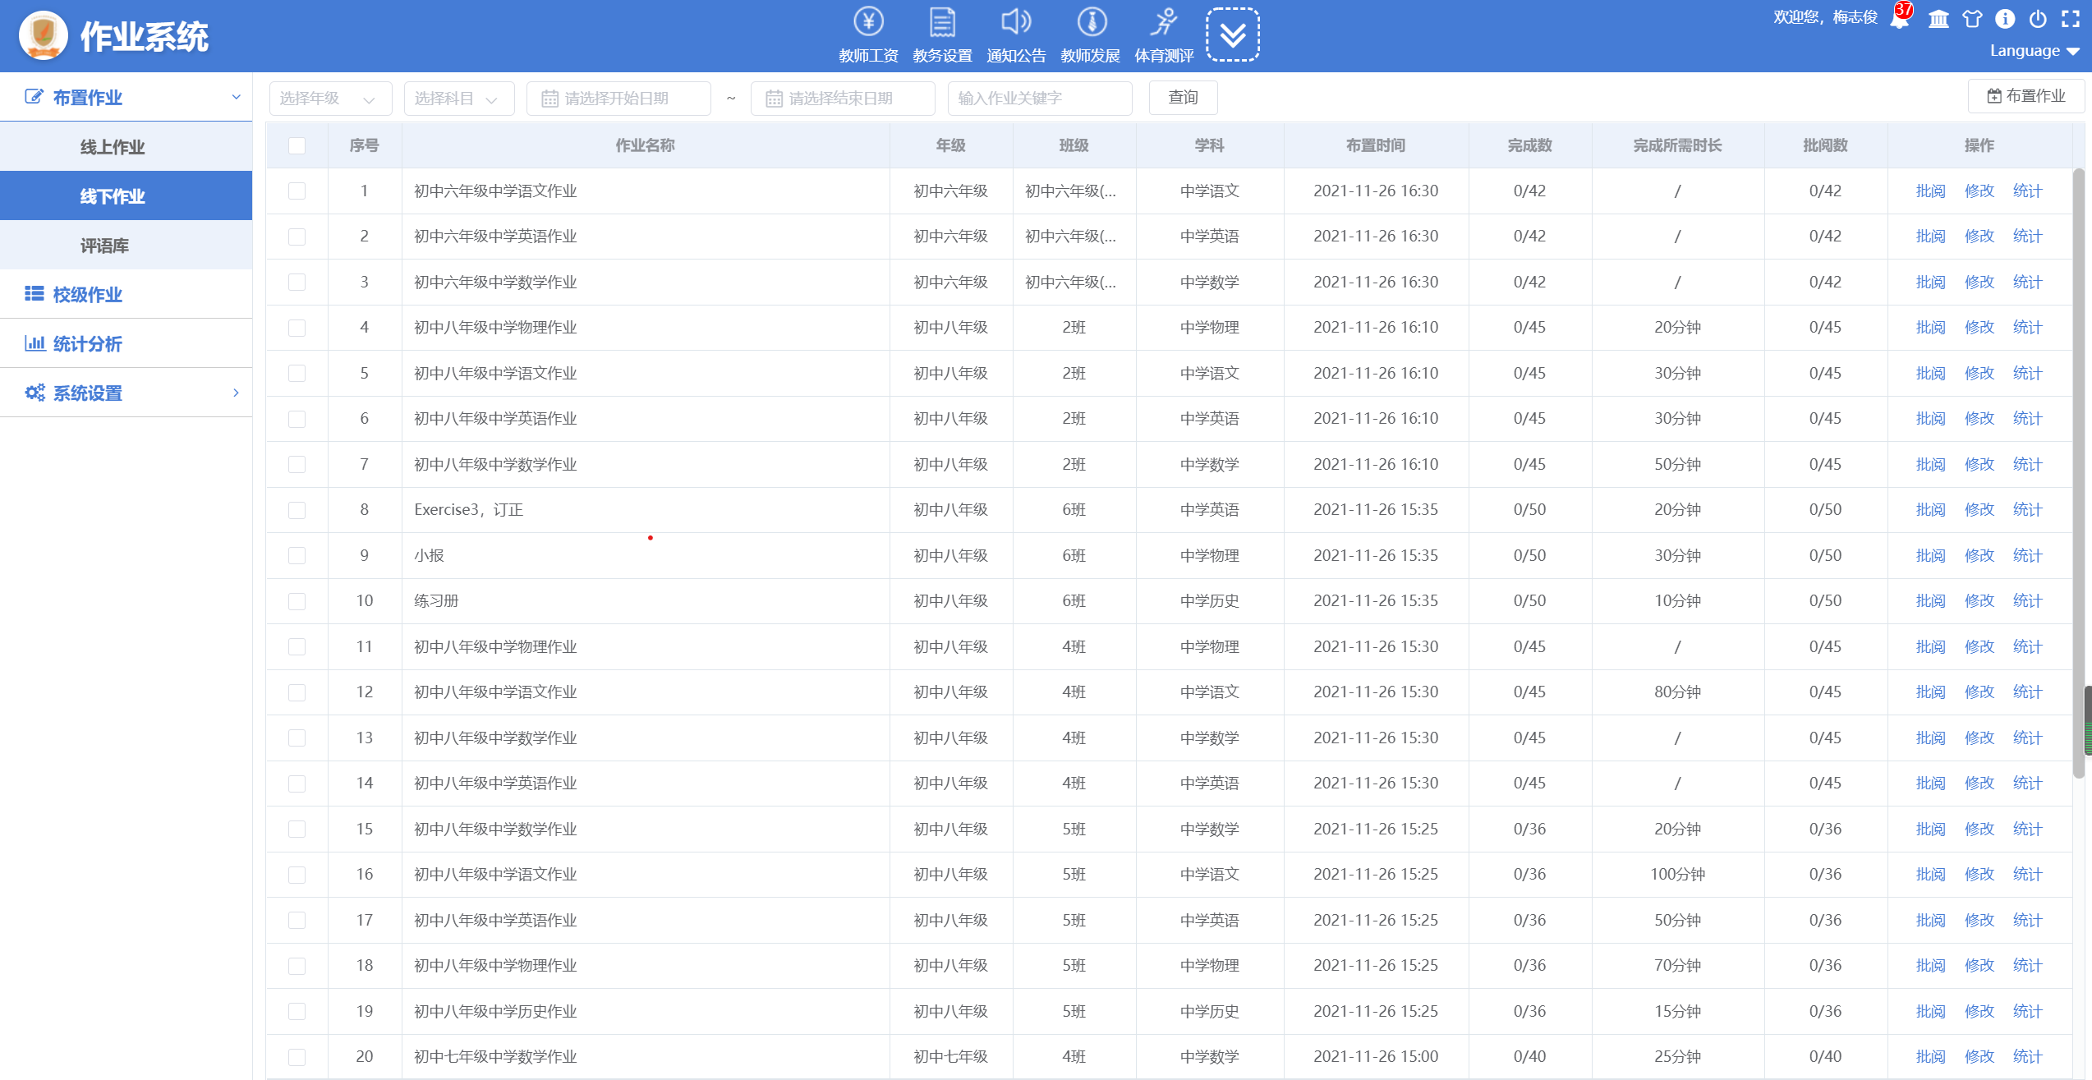The height and width of the screenshot is (1080, 2092).
Task: Open the 选择科目 dropdown
Action: 458,99
